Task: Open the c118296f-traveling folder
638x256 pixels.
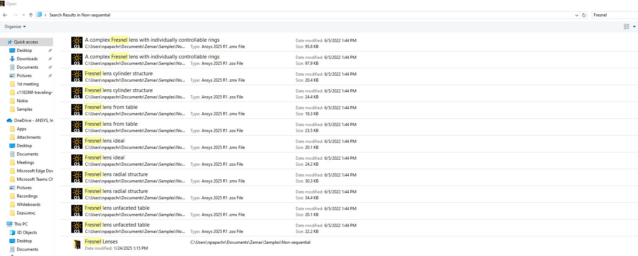Action: pos(34,92)
